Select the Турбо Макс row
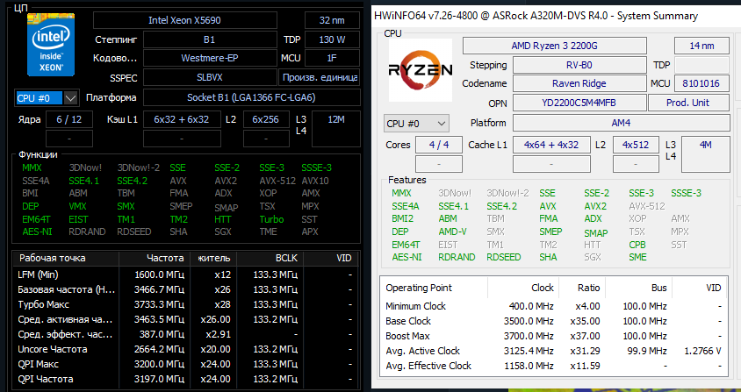Viewport: 741px width, 392px height. 185,304
